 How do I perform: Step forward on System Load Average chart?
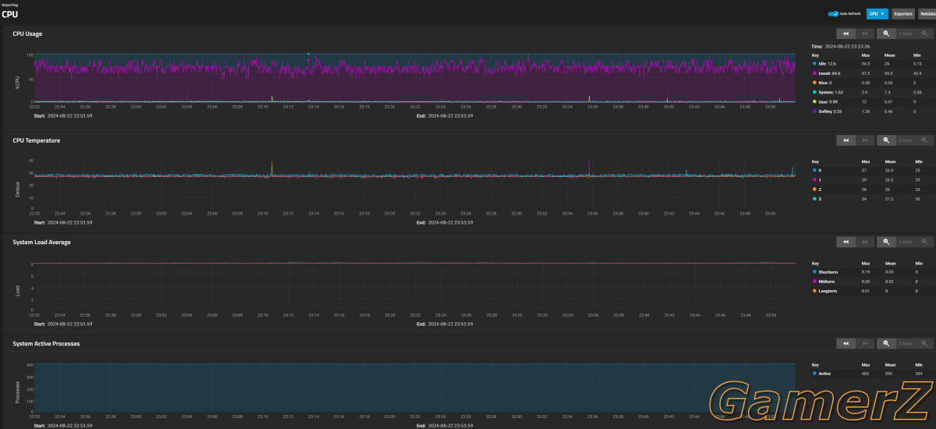pyautogui.click(x=864, y=242)
